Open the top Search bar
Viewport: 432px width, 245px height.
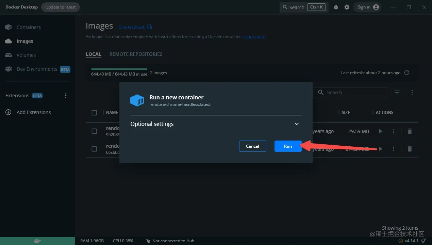(x=303, y=7)
